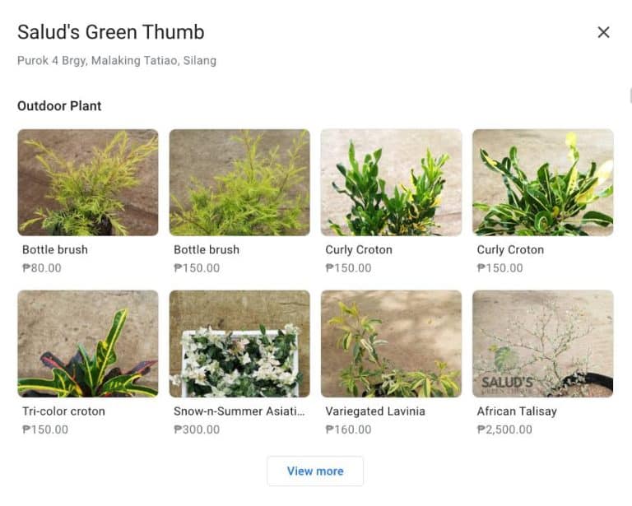632x506 pixels.
Task: Open the ₱80.00 Bottle brush photo
Action: [88, 183]
